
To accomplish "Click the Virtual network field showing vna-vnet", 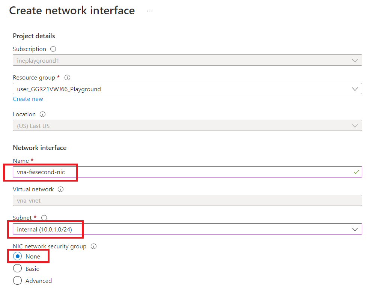I will (x=187, y=201).
